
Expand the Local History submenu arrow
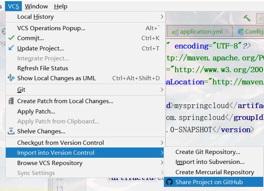[x=162, y=17]
